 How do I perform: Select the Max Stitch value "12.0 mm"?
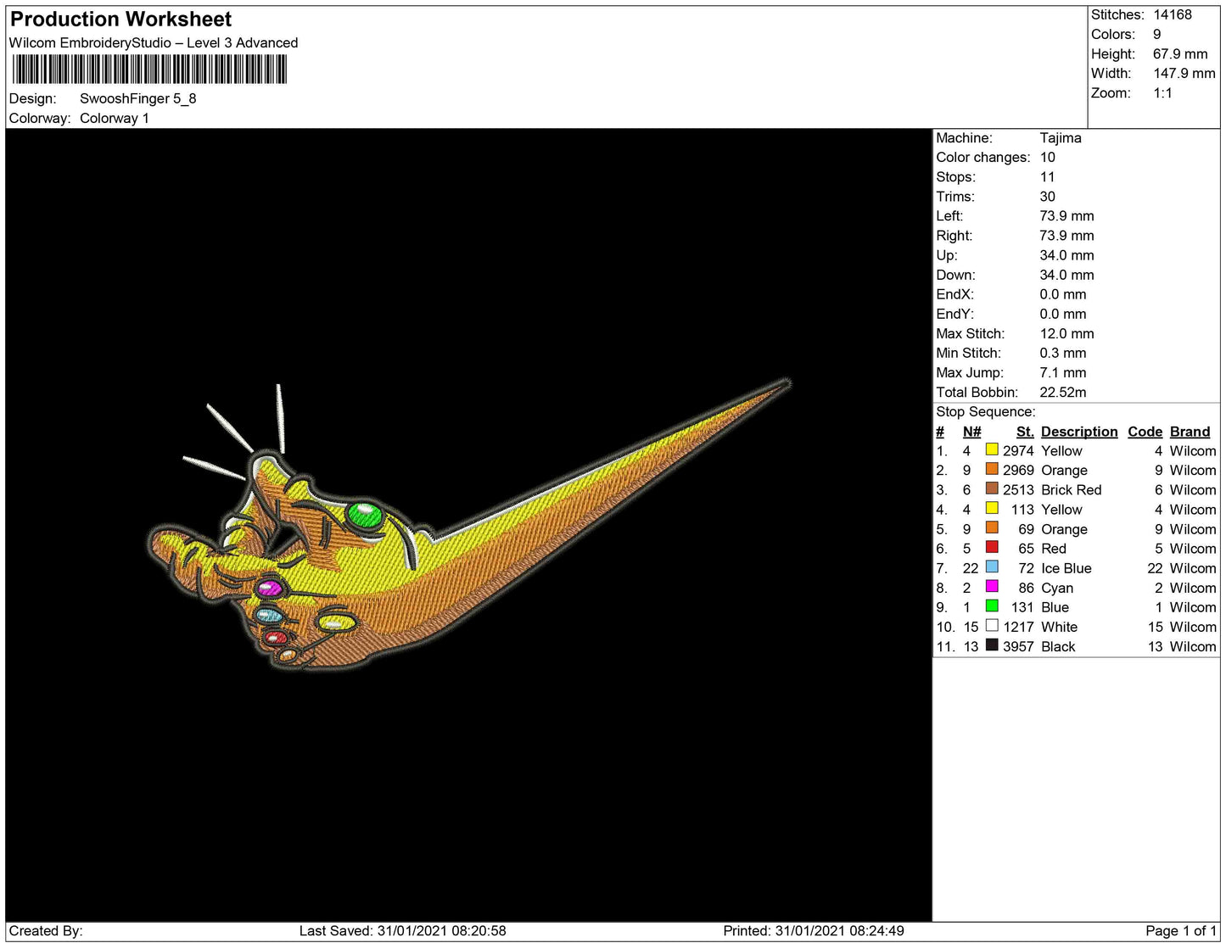point(1067,333)
